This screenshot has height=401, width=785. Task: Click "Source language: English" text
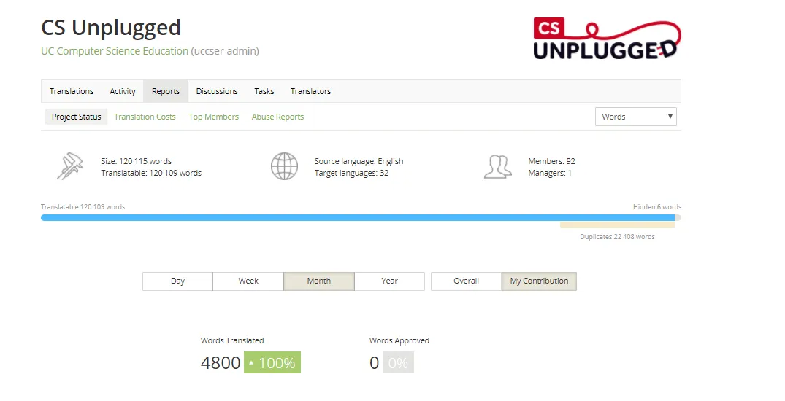[359, 161]
